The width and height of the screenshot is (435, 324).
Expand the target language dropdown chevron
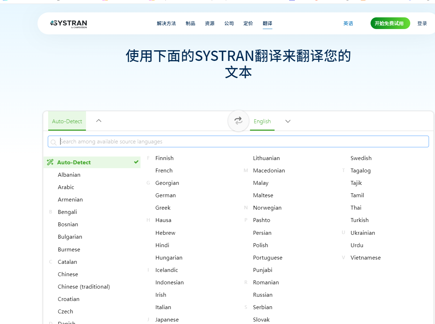[x=288, y=121]
